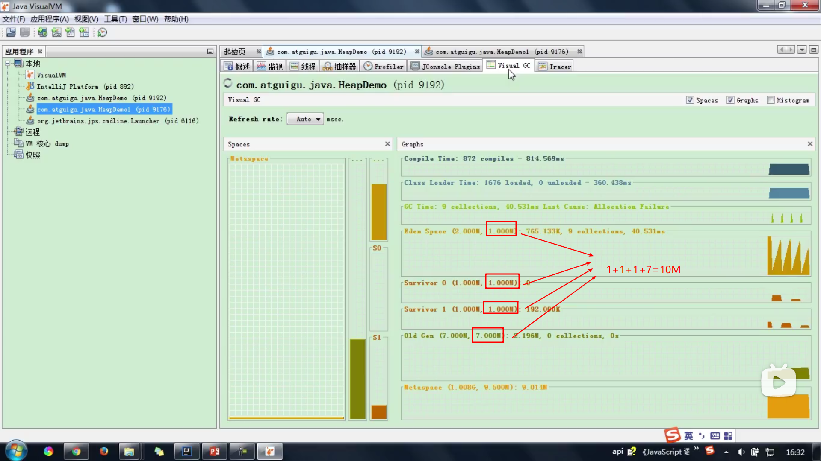Open the 工具(T) menu
This screenshot has width=821, height=461.
tap(115, 19)
